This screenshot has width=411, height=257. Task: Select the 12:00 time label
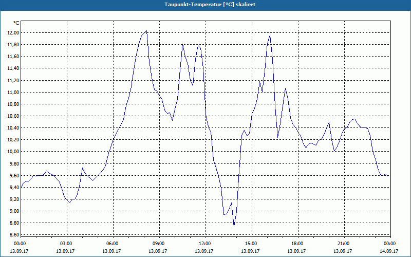click(204, 244)
